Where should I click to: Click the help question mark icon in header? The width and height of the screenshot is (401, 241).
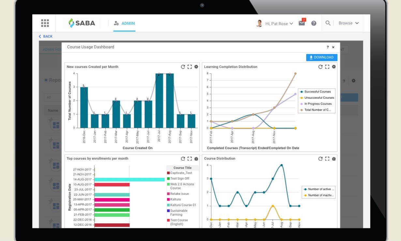[x=314, y=23]
